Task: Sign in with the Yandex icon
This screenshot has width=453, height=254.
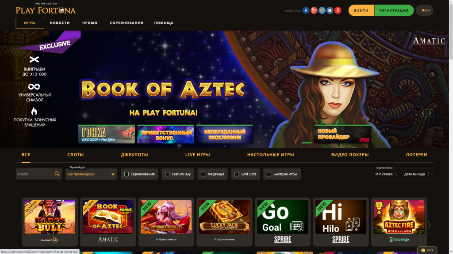Action: click(338, 11)
